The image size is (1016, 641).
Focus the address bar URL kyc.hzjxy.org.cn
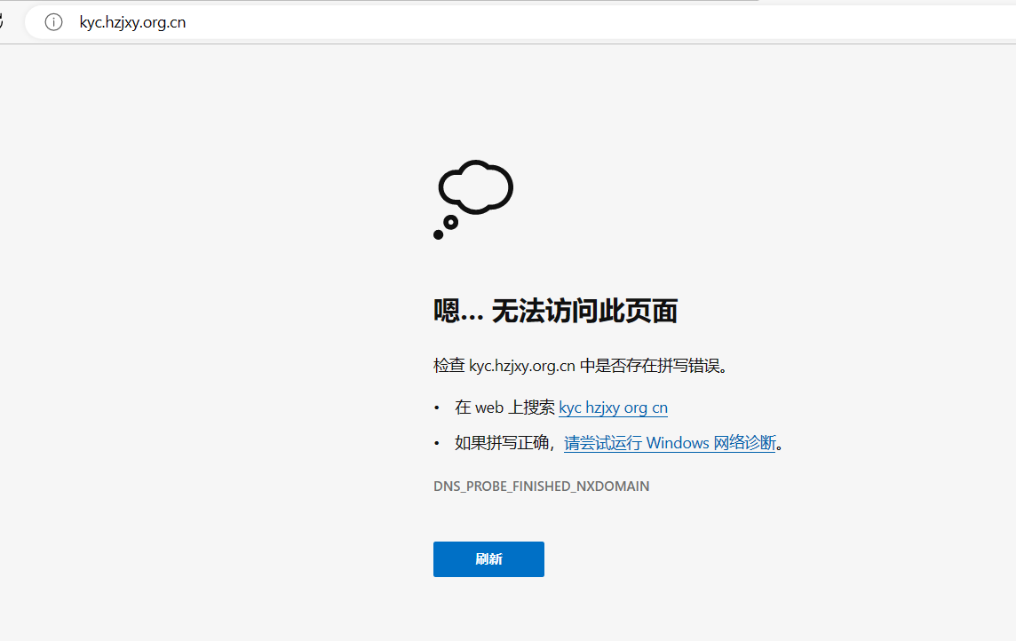click(x=132, y=22)
